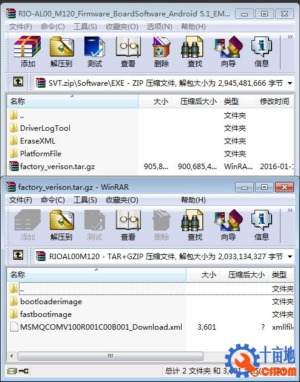Screen dimensions: 300x382
Task: Click the 3,601 size value of the xml file
Action: 206,327
